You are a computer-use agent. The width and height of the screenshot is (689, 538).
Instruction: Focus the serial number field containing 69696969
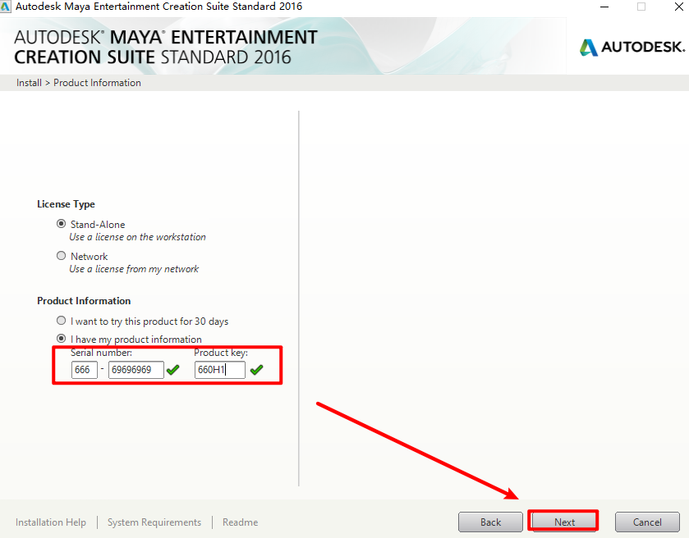click(136, 370)
